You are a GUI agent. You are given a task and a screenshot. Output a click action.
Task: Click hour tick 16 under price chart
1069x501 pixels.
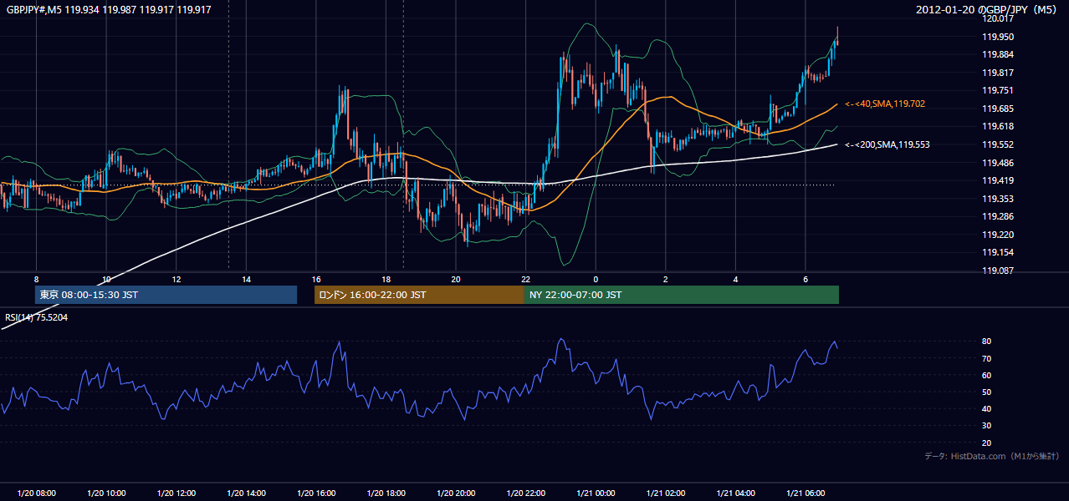[x=315, y=279]
